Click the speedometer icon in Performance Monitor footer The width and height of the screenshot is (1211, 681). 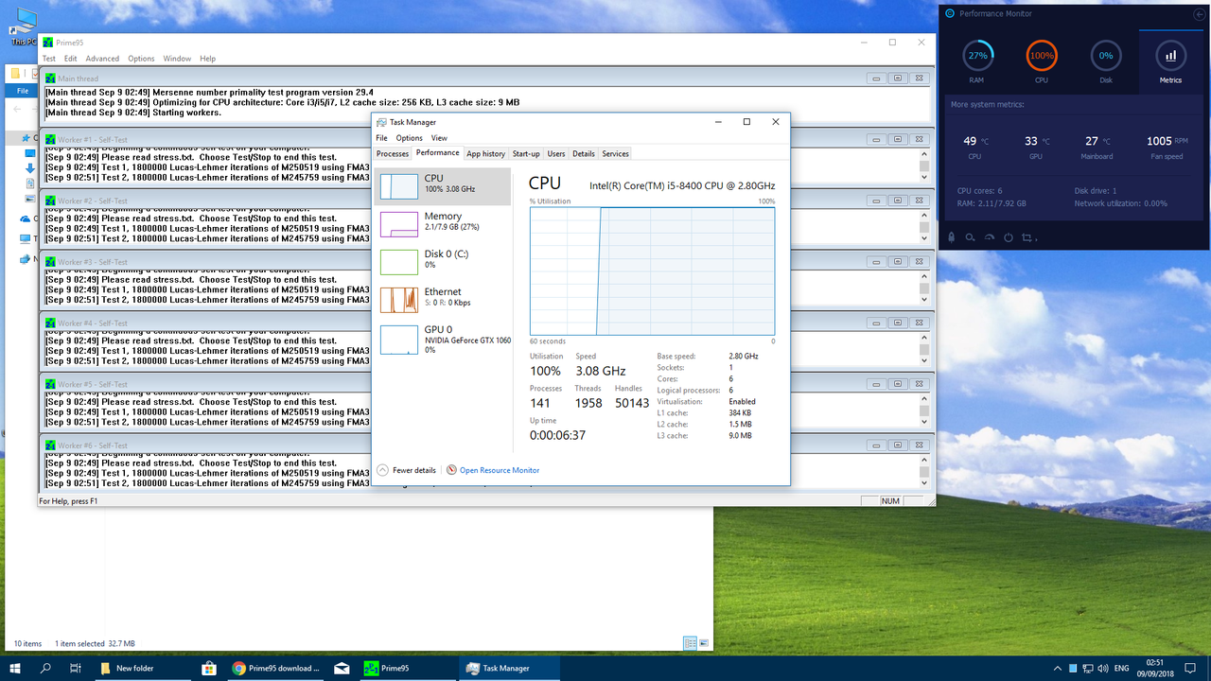click(x=990, y=236)
